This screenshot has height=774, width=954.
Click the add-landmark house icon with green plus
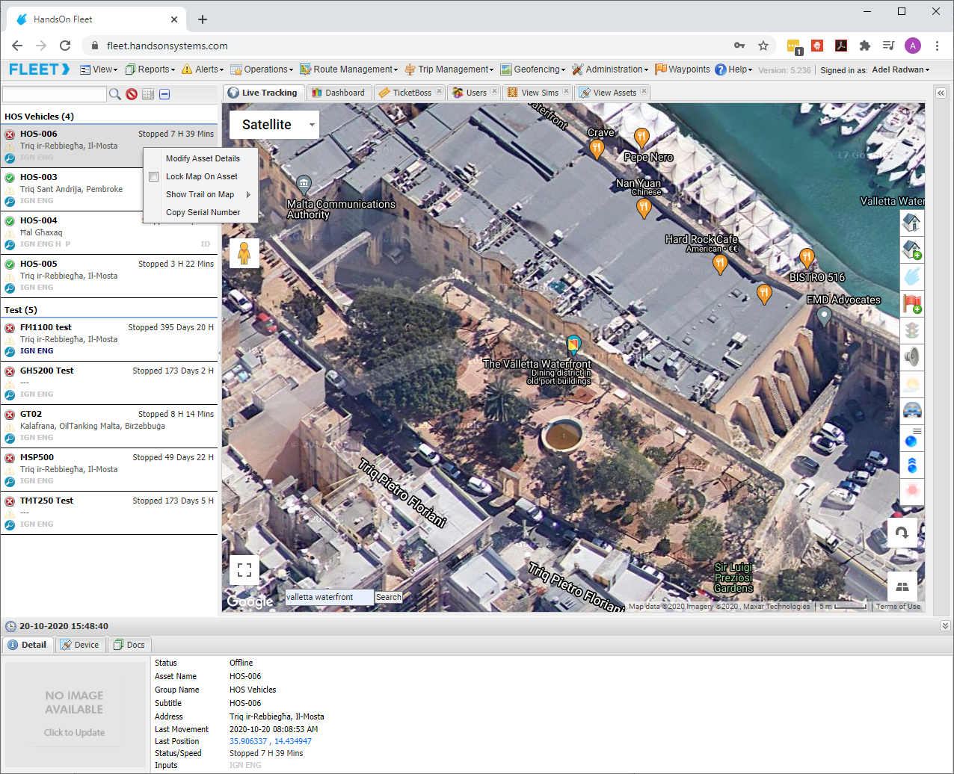[x=911, y=250]
